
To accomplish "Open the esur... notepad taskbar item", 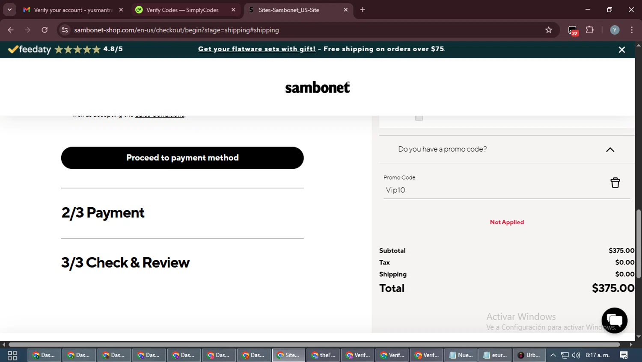I will 495,355.
